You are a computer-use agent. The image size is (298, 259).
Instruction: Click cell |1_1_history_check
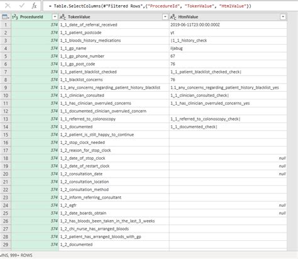coord(228,40)
